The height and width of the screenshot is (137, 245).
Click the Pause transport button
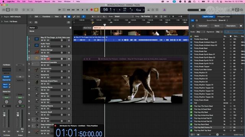(x=87, y=10)
